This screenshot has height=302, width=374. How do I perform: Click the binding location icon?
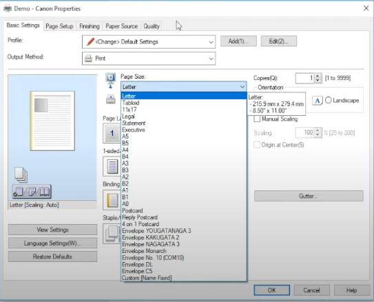[112, 200]
